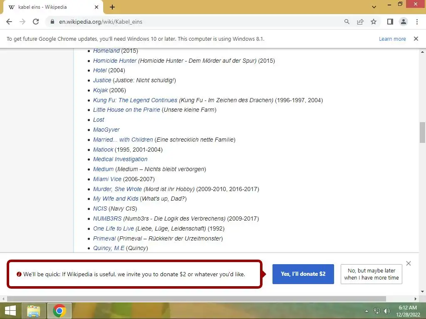426x319 pixels.
Task: Open the Hotel article link
Action: coord(100,71)
